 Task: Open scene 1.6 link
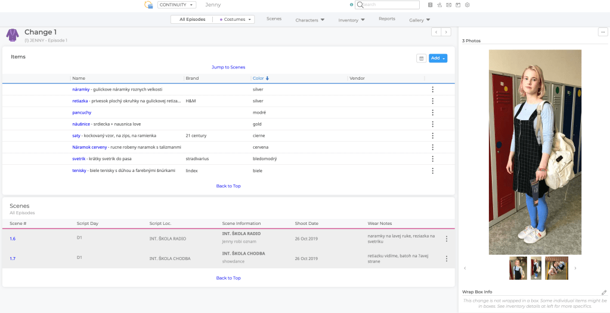coord(13,239)
